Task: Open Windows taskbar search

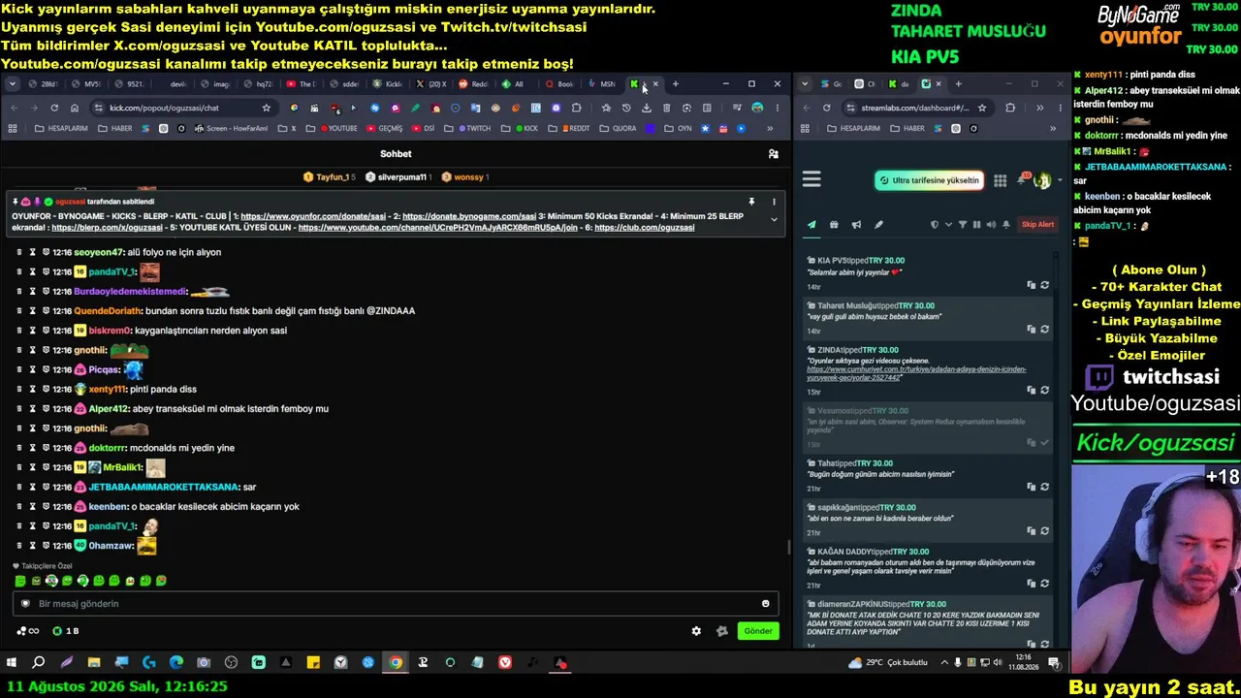Action: point(39,663)
